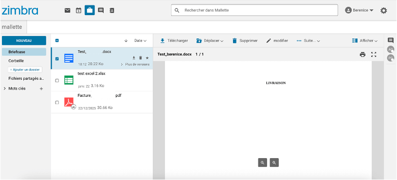
Task: Toggle the select-all checkbox in list header
Action: (x=57, y=40)
